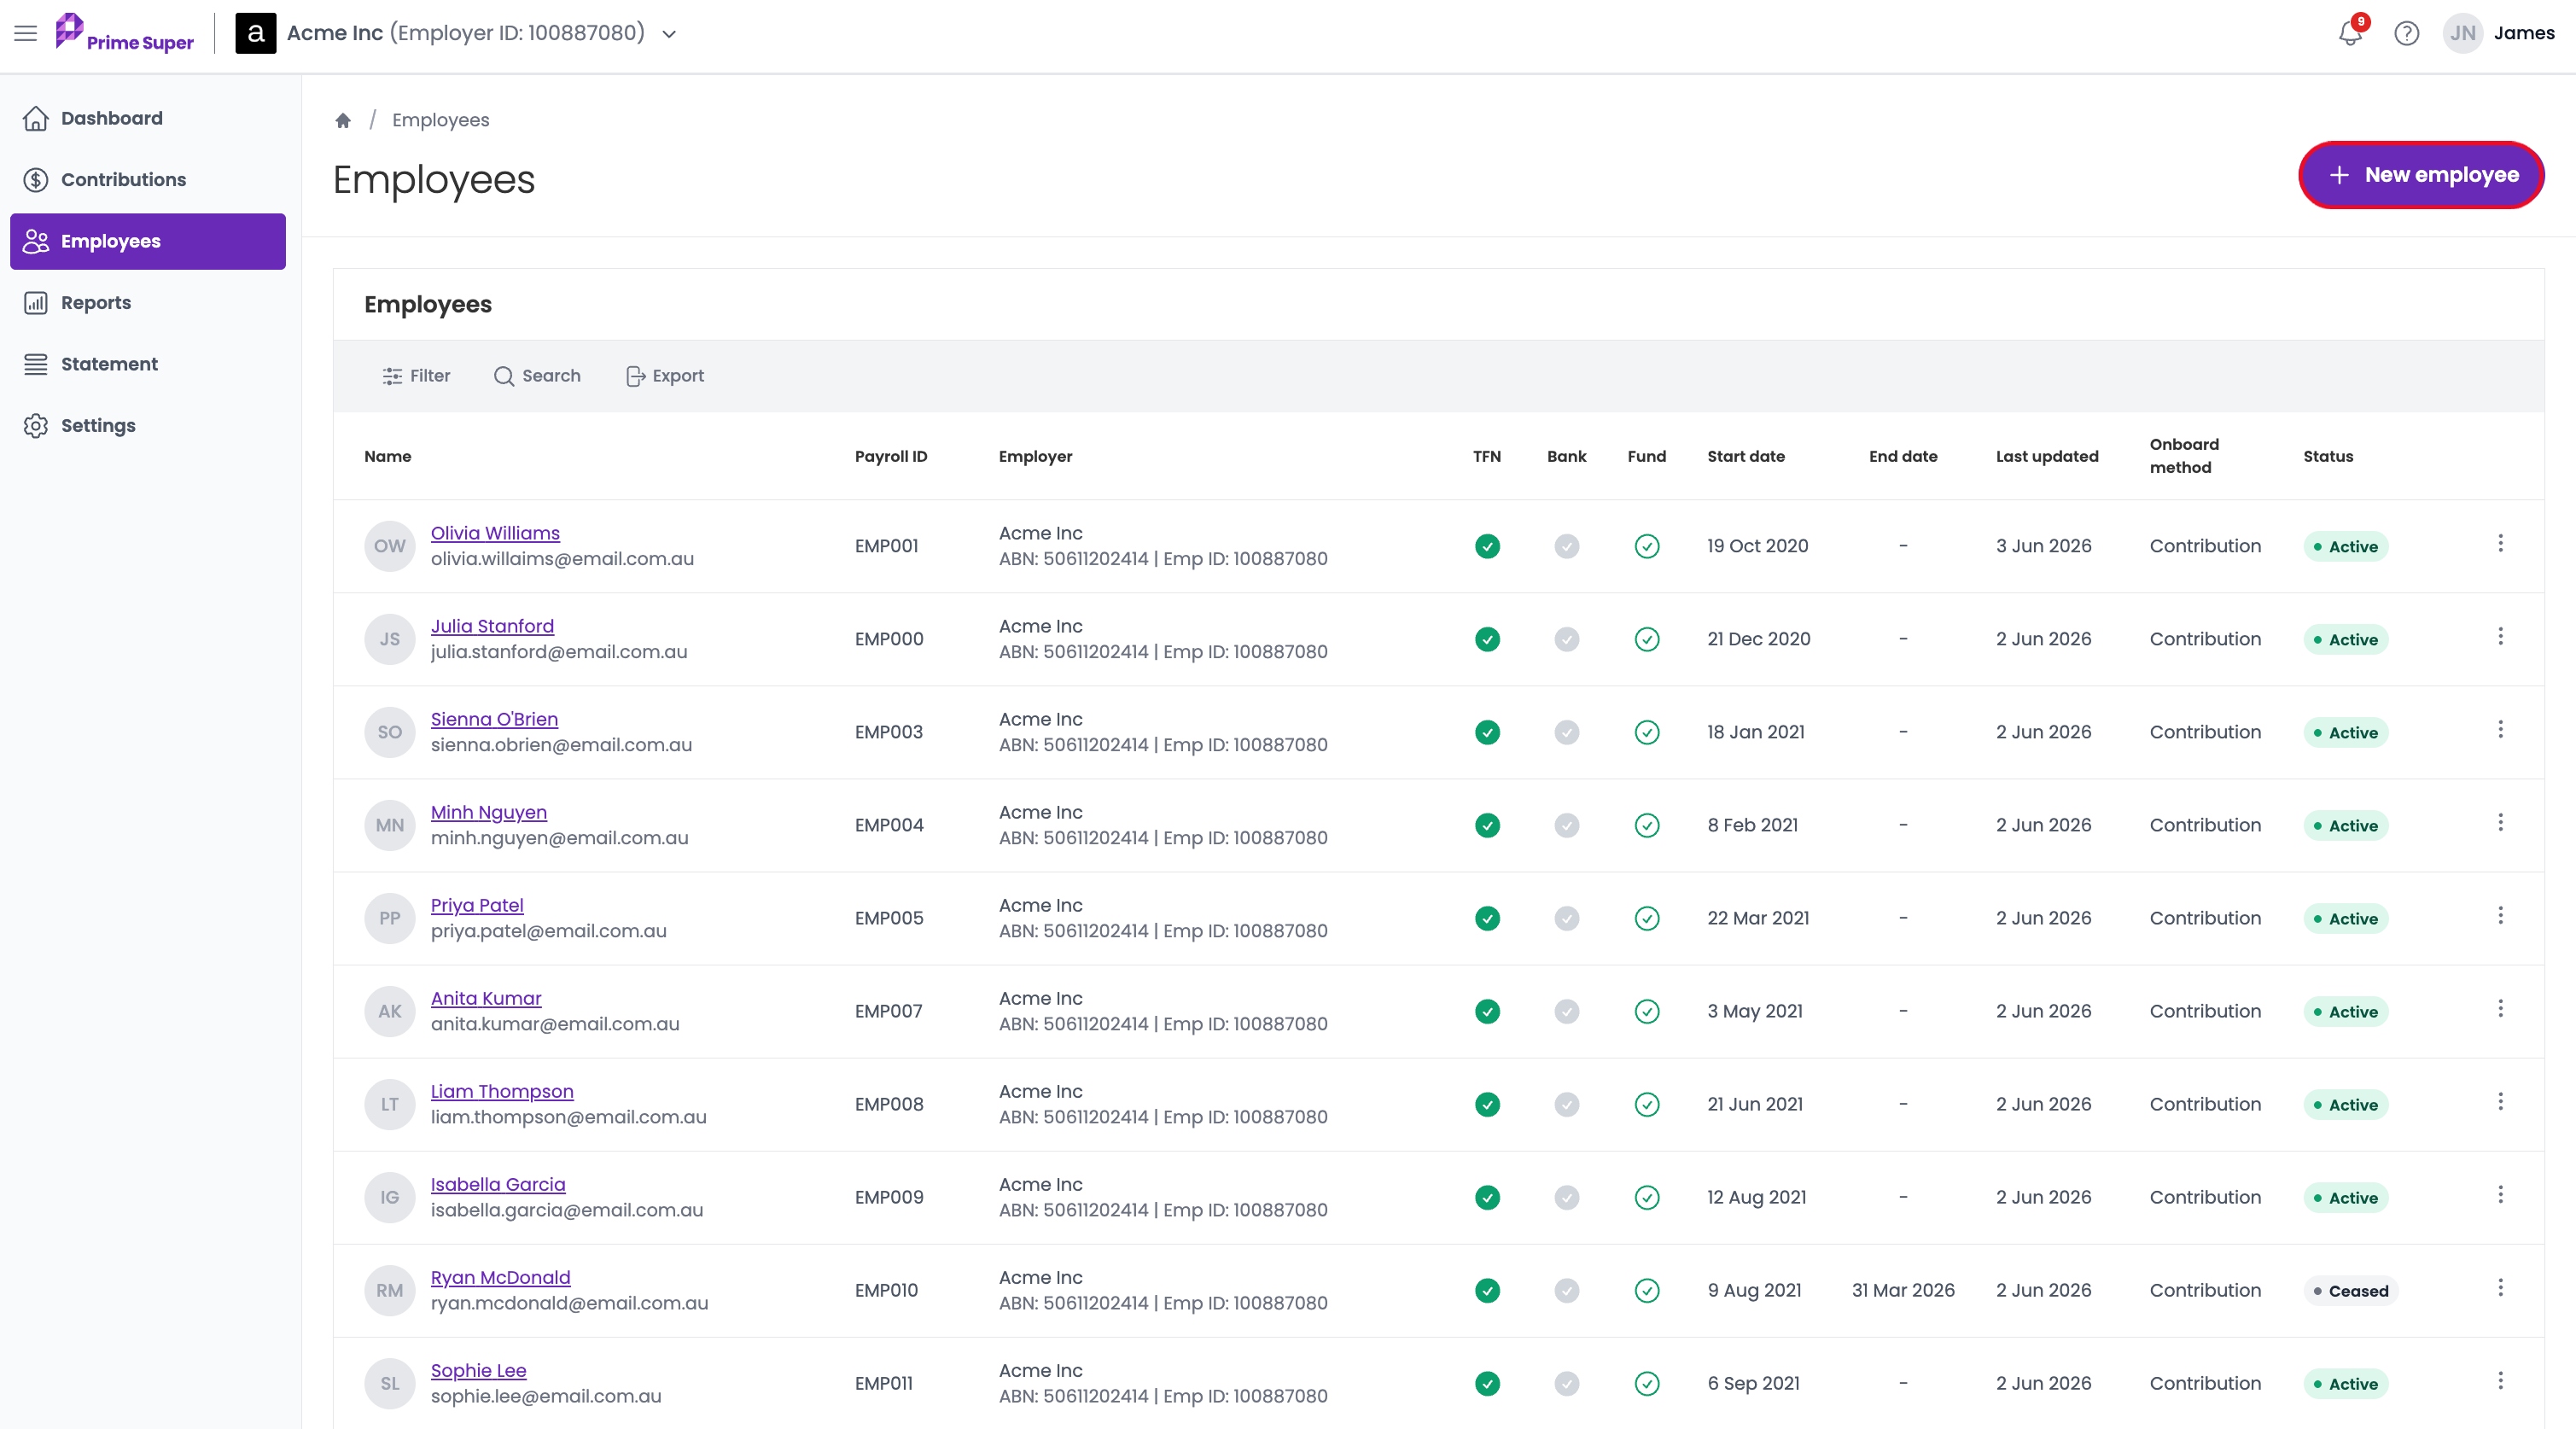The height and width of the screenshot is (1429, 2576).
Task: Select Employees in sidebar
Action: point(148,241)
